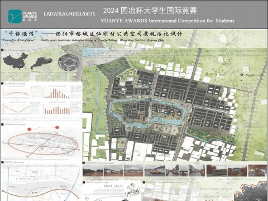
Task: Click the north arrow compass icon on the master plan
Action: coord(242,74)
